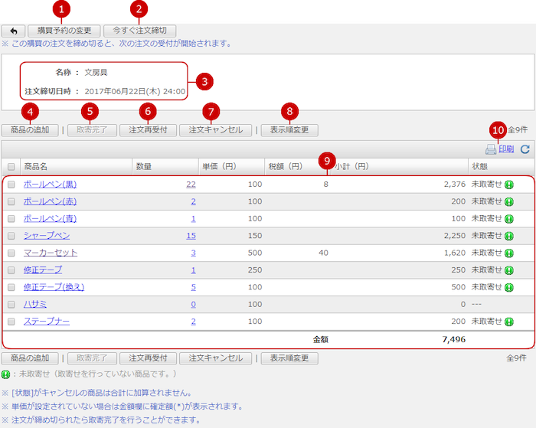536x428 pixels.
Task: Click green status icon for 修正テープ(換え)
Action: (x=508, y=287)
